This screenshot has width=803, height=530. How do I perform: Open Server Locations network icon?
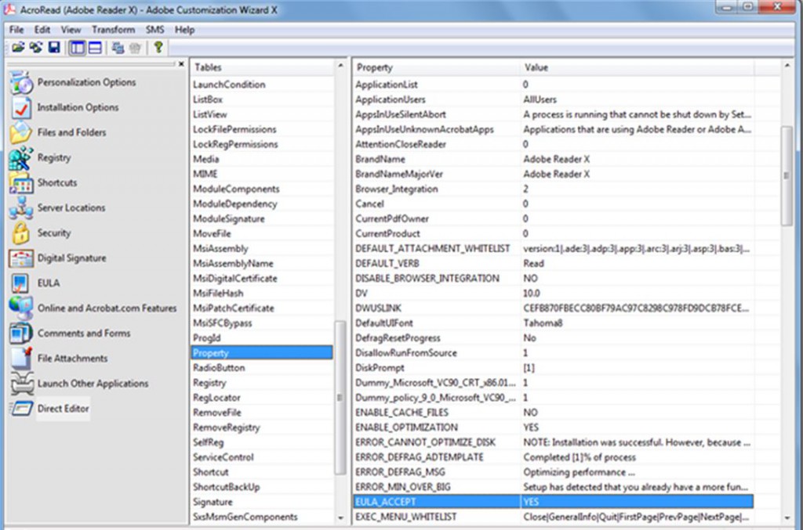coord(21,207)
